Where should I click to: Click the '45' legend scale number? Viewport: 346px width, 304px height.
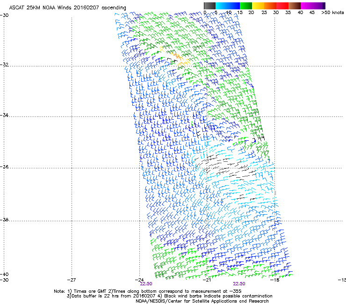pyautogui.click(x=312, y=13)
